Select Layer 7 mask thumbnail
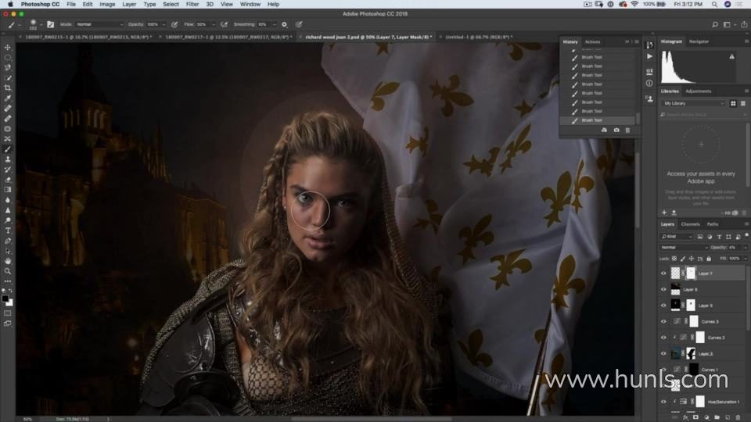Screen dimensions: 751x422 691,274
